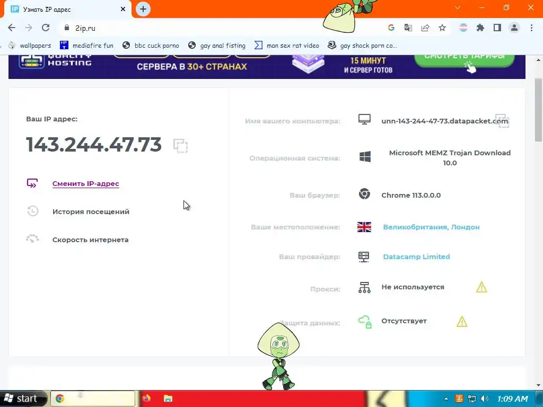Click the Великобритания, Лондон location link

pos(431,227)
